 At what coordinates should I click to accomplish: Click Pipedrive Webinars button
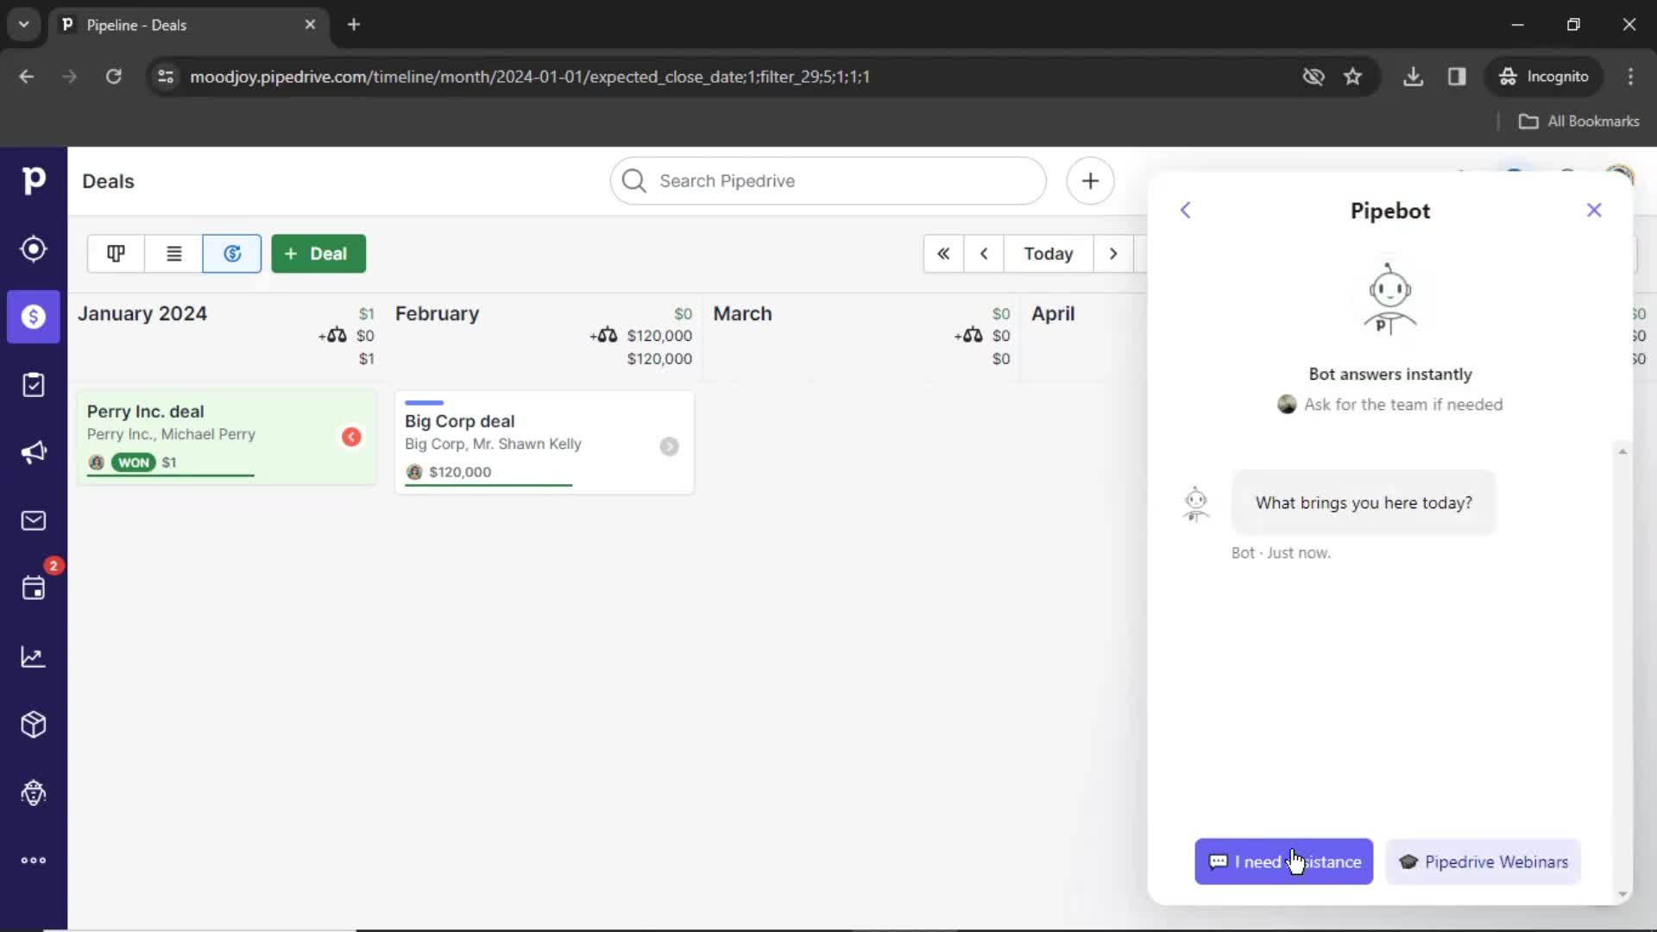1484,861
